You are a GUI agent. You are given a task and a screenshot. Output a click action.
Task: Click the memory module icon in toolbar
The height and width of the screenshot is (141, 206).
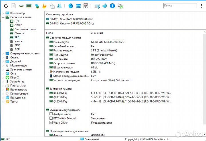[x=29, y=6]
